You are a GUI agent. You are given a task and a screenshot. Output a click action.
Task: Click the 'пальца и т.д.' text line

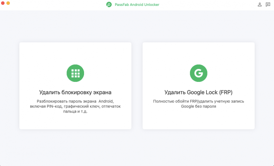75,112
